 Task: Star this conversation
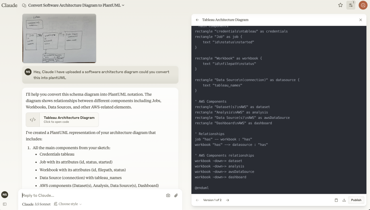pyautogui.click(x=340, y=5)
